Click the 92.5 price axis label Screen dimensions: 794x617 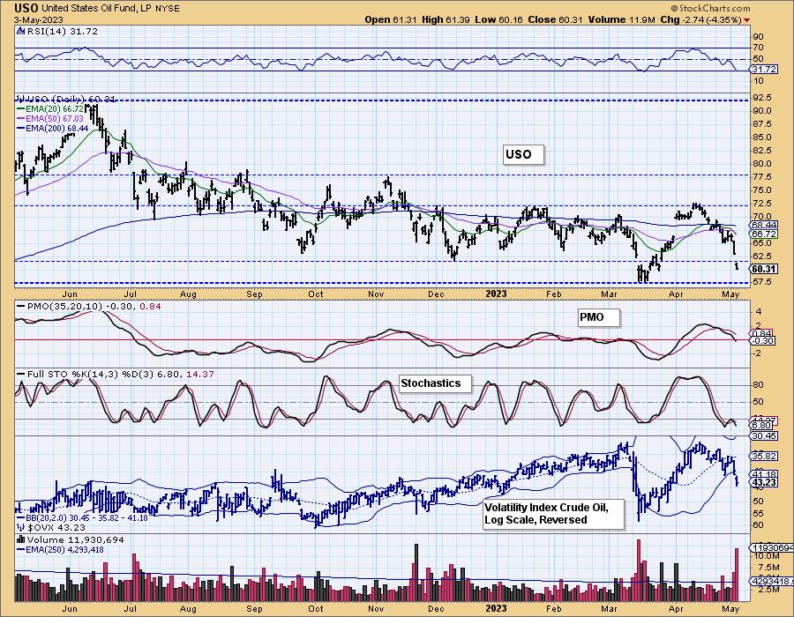click(762, 97)
